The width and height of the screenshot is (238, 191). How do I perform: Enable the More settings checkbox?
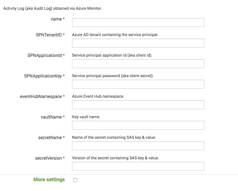pos(75,180)
